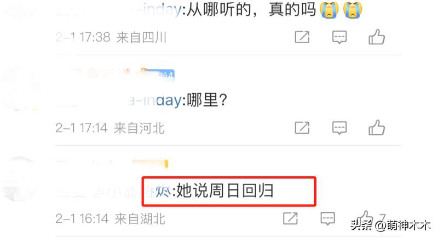The width and height of the screenshot is (438, 238).
Task: View the avatar of the 河北 commenter
Action: point(20,88)
